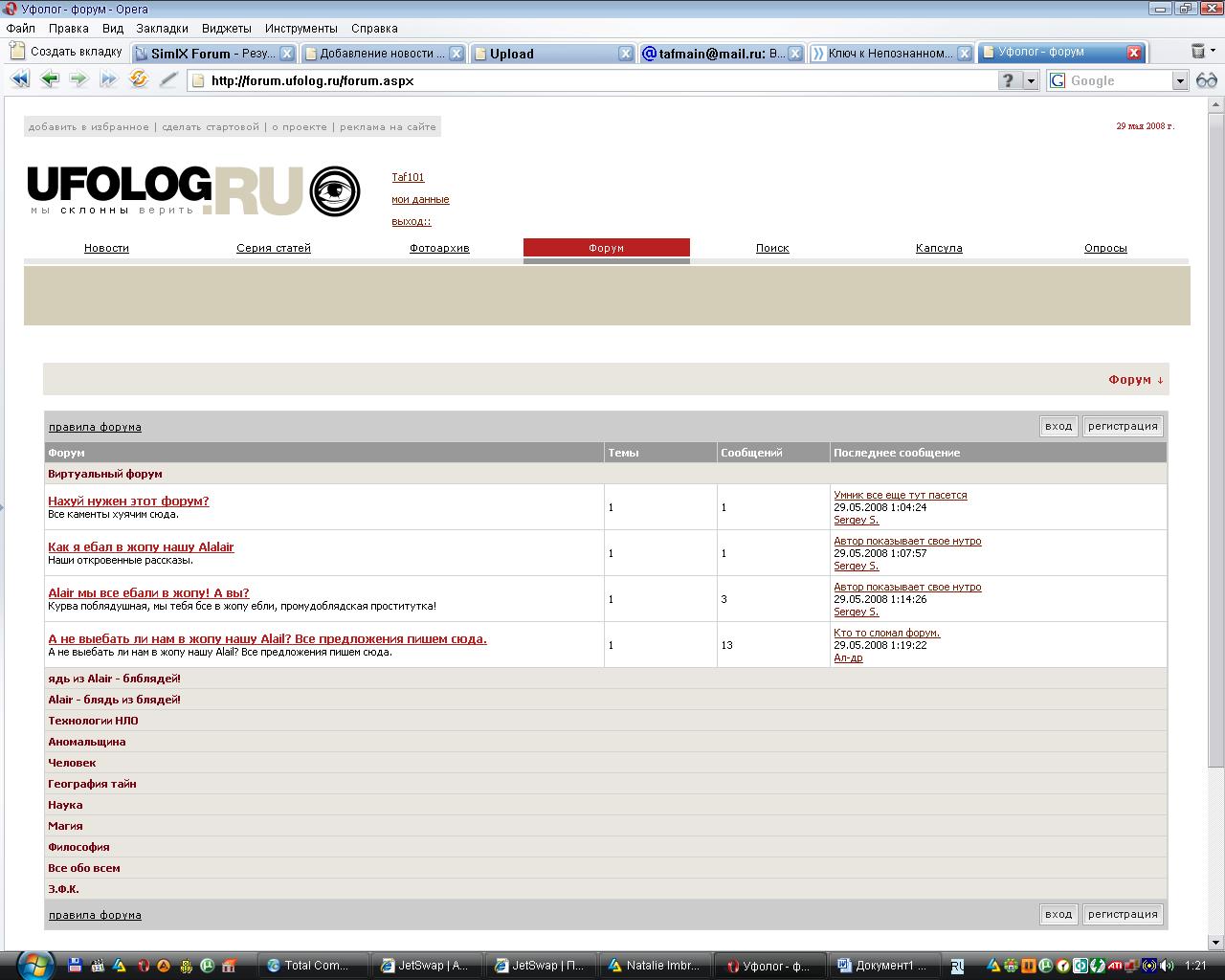Open the Фотоархив navigation link

(x=439, y=249)
